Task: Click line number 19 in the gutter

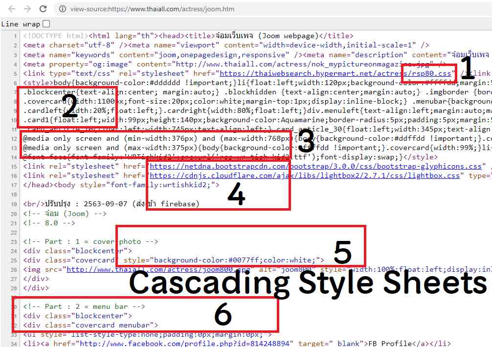Action: pos(15,203)
